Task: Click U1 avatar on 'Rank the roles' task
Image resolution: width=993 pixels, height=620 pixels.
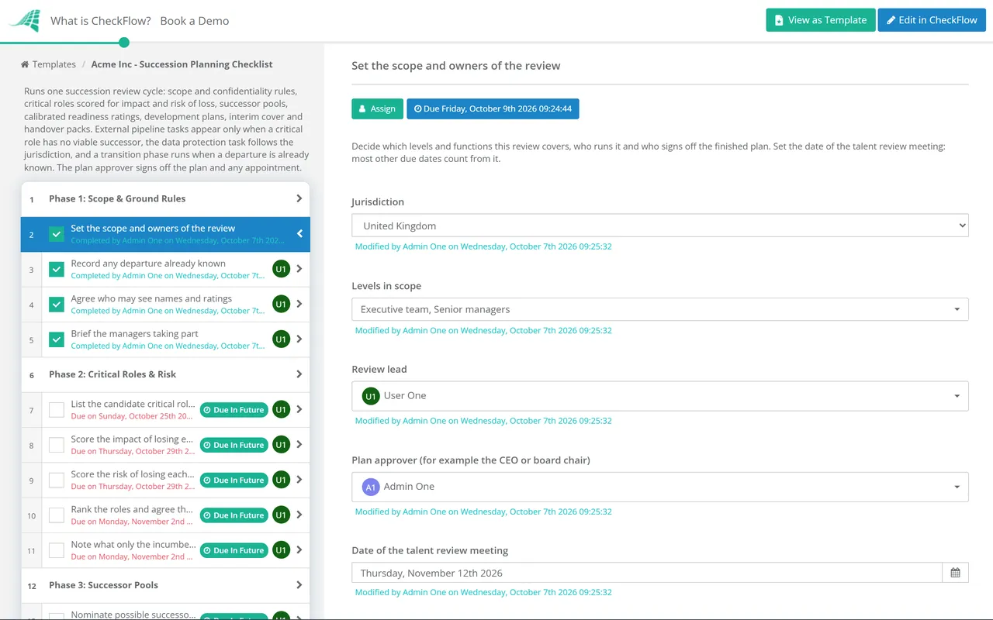Action: click(281, 515)
